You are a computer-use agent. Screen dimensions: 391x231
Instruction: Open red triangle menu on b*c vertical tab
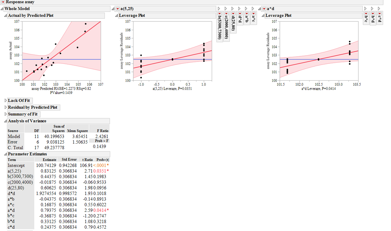coord(366,14)
